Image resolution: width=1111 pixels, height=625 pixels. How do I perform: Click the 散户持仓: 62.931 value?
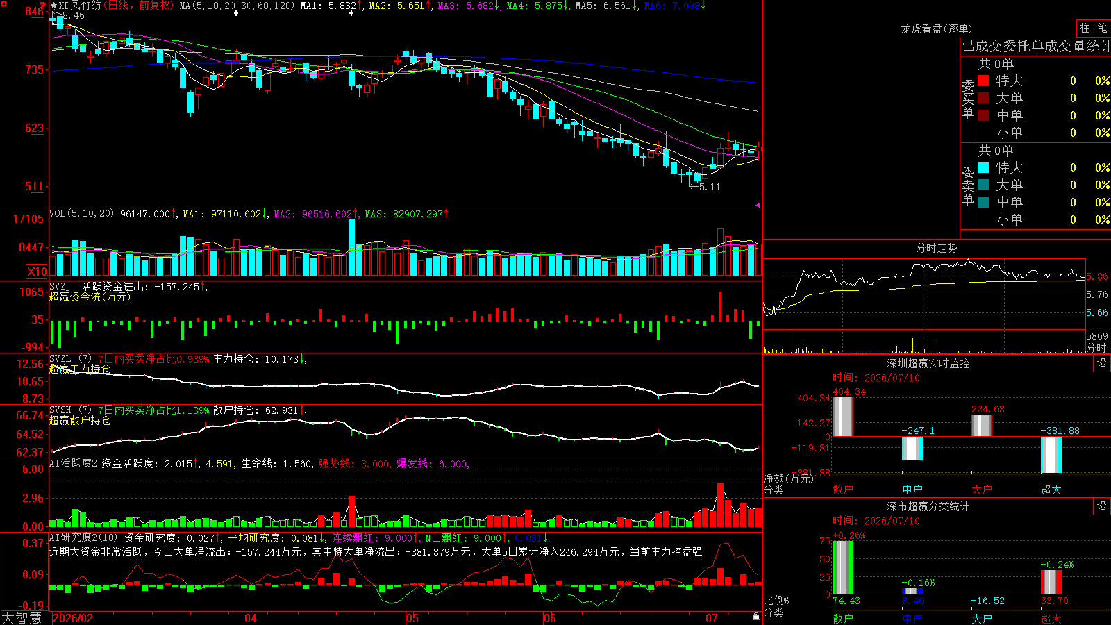tap(256, 410)
